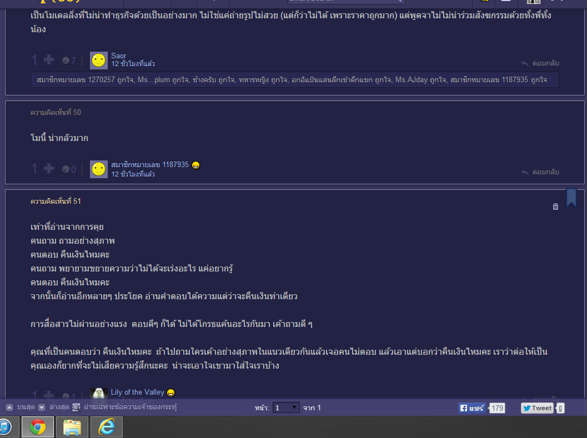Click the smiley badge next to comment 50's author name
This screenshot has height=438, width=587.
(196, 165)
